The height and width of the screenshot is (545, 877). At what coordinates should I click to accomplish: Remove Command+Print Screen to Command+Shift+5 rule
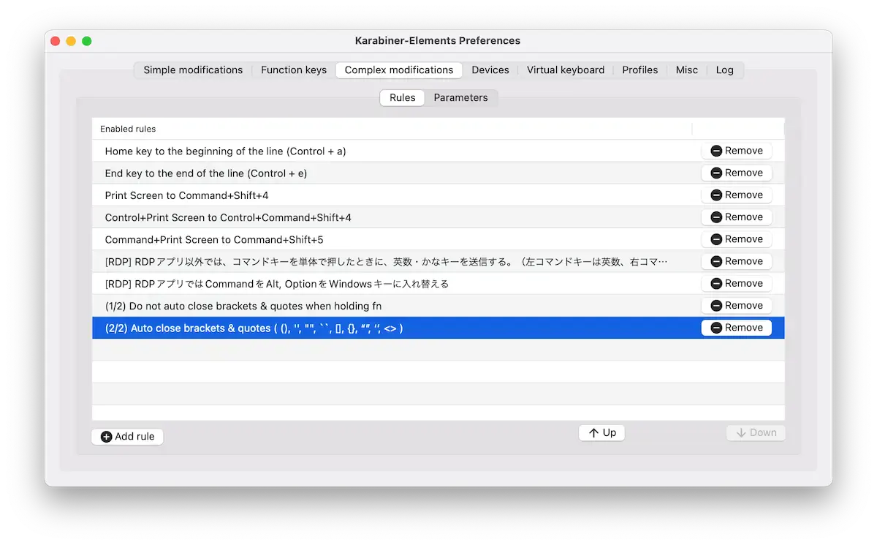[737, 239]
